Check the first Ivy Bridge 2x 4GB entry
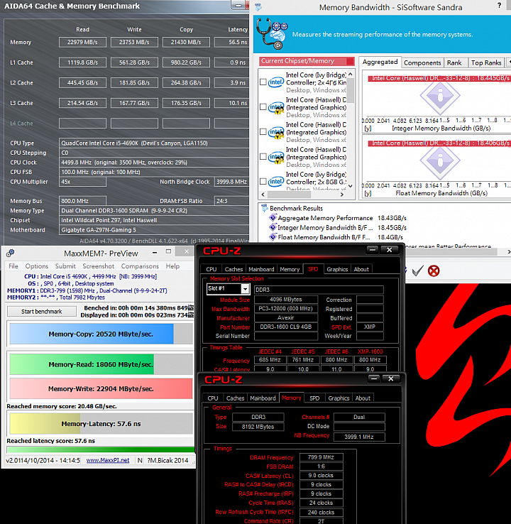This screenshot has width=511, height=524. (x=263, y=82)
